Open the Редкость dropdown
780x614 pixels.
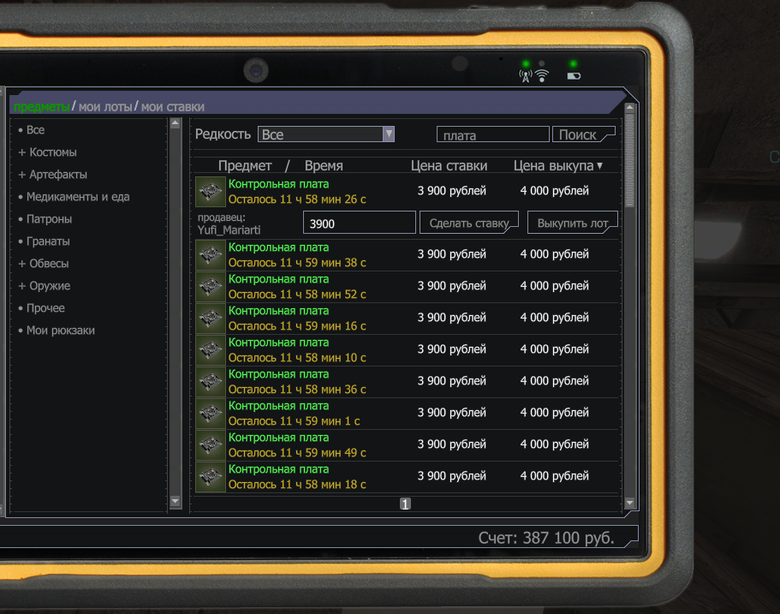(x=326, y=134)
